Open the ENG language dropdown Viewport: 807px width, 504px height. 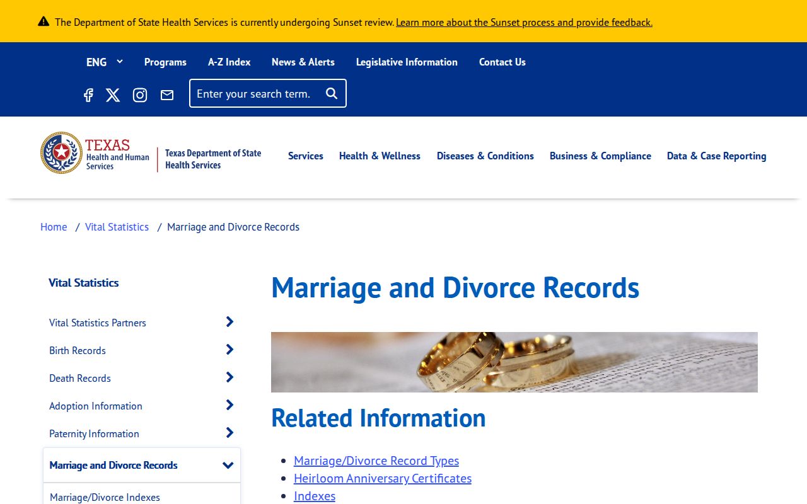click(104, 62)
